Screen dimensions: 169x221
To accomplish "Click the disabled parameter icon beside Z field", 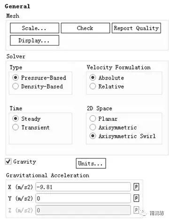I will pyautogui.click(x=136, y=210).
